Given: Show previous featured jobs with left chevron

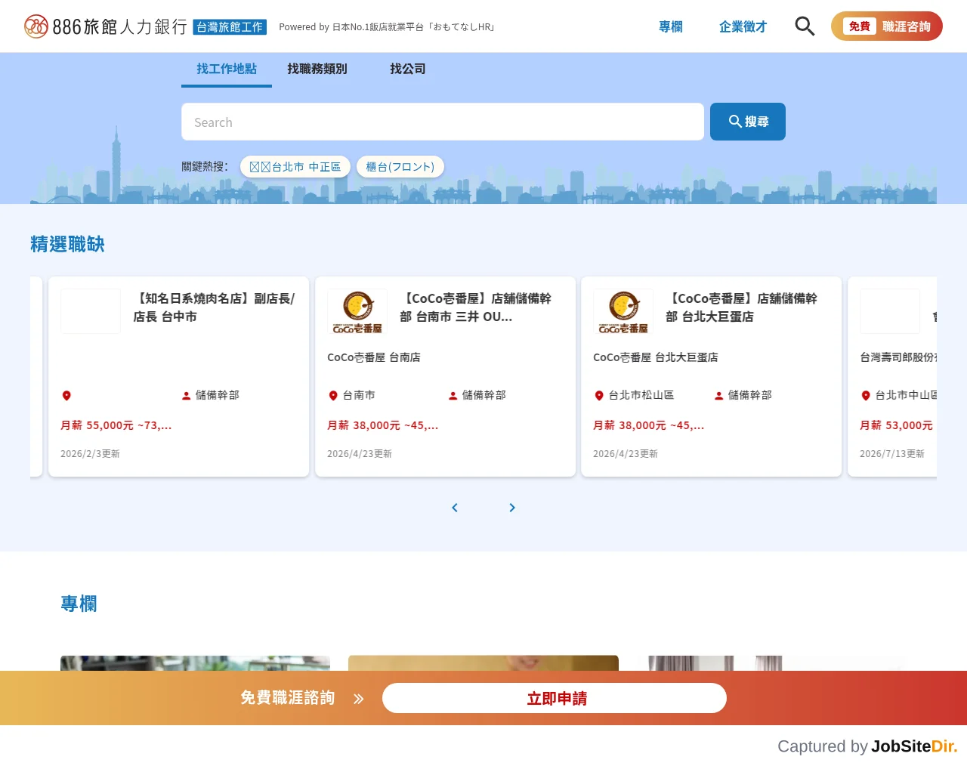Looking at the screenshot, I should (x=455, y=508).
